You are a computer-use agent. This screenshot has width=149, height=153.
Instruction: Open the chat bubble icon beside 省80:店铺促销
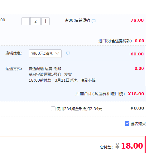(x=94, y=21)
